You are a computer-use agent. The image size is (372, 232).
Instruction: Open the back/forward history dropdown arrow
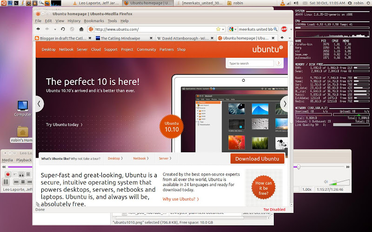point(55,29)
